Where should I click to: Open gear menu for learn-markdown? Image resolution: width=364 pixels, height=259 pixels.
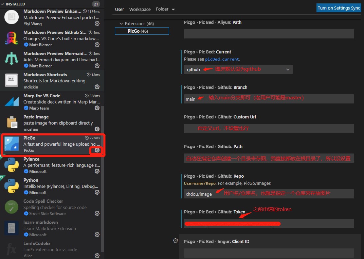[x=97, y=234]
